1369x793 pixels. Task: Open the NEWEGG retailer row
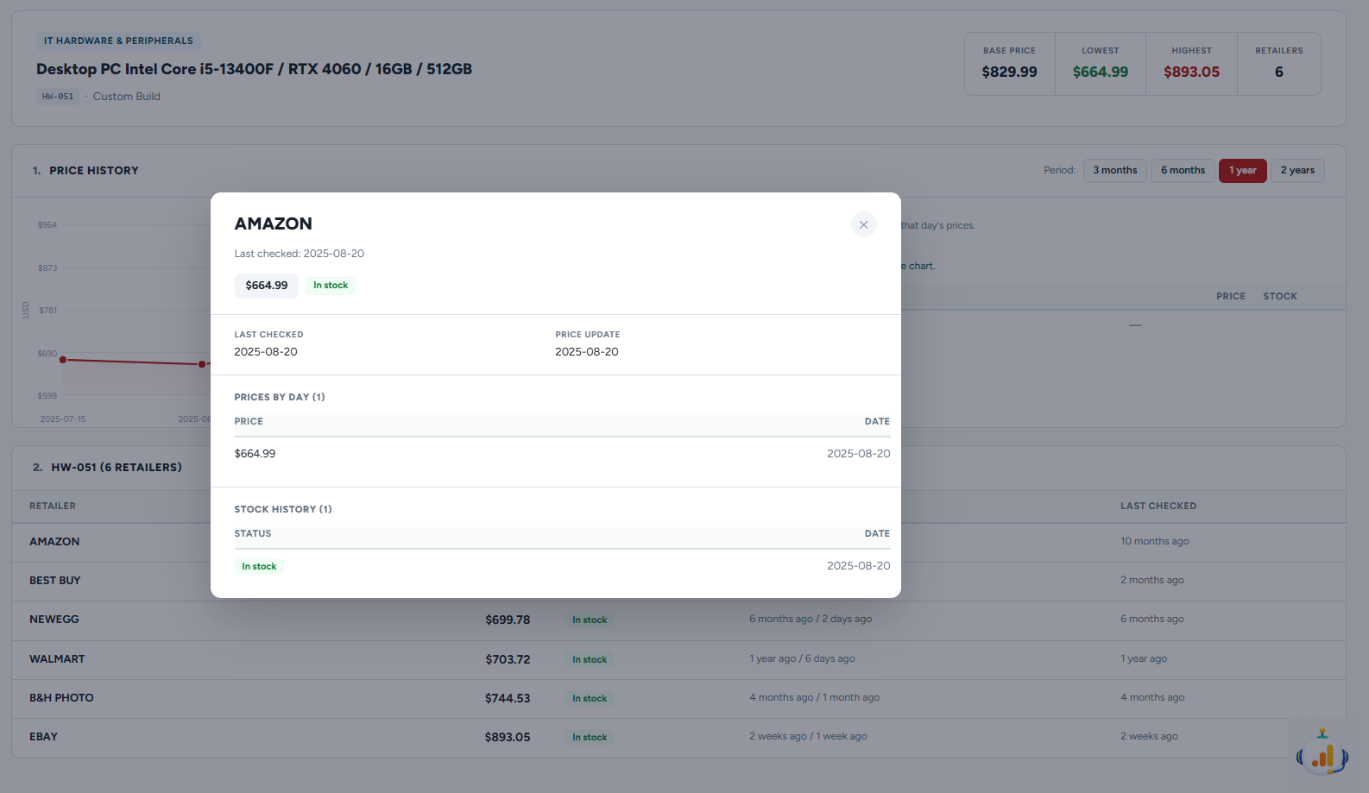(x=678, y=620)
